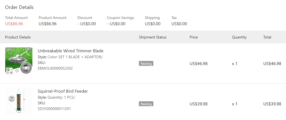This screenshot has width=286, height=120.
Task: Click the Squirrel-Proof Bird Feeder title
Action: pyautogui.click(x=63, y=91)
